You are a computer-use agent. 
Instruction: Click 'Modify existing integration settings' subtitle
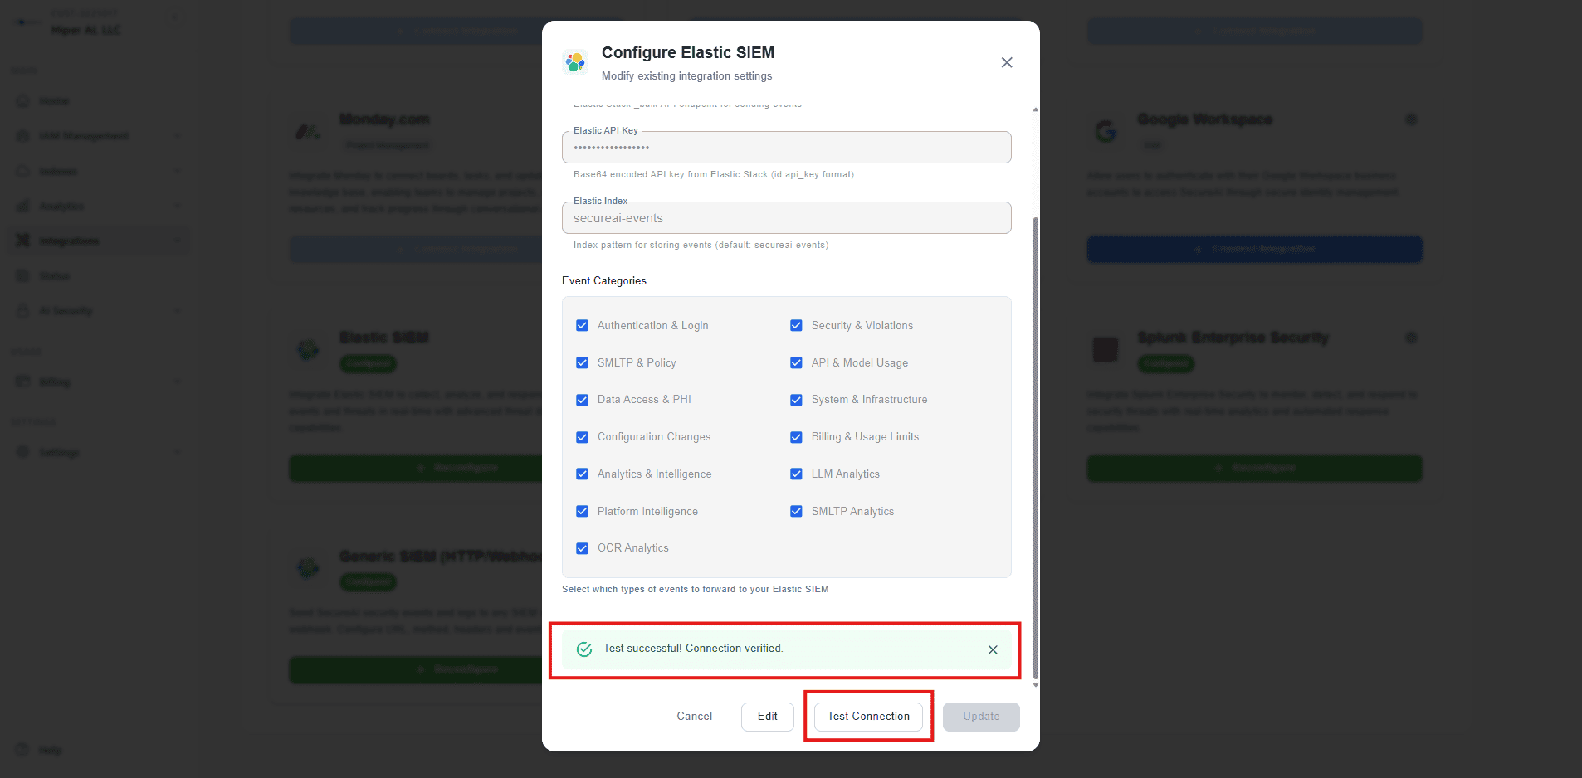pos(687,76)
